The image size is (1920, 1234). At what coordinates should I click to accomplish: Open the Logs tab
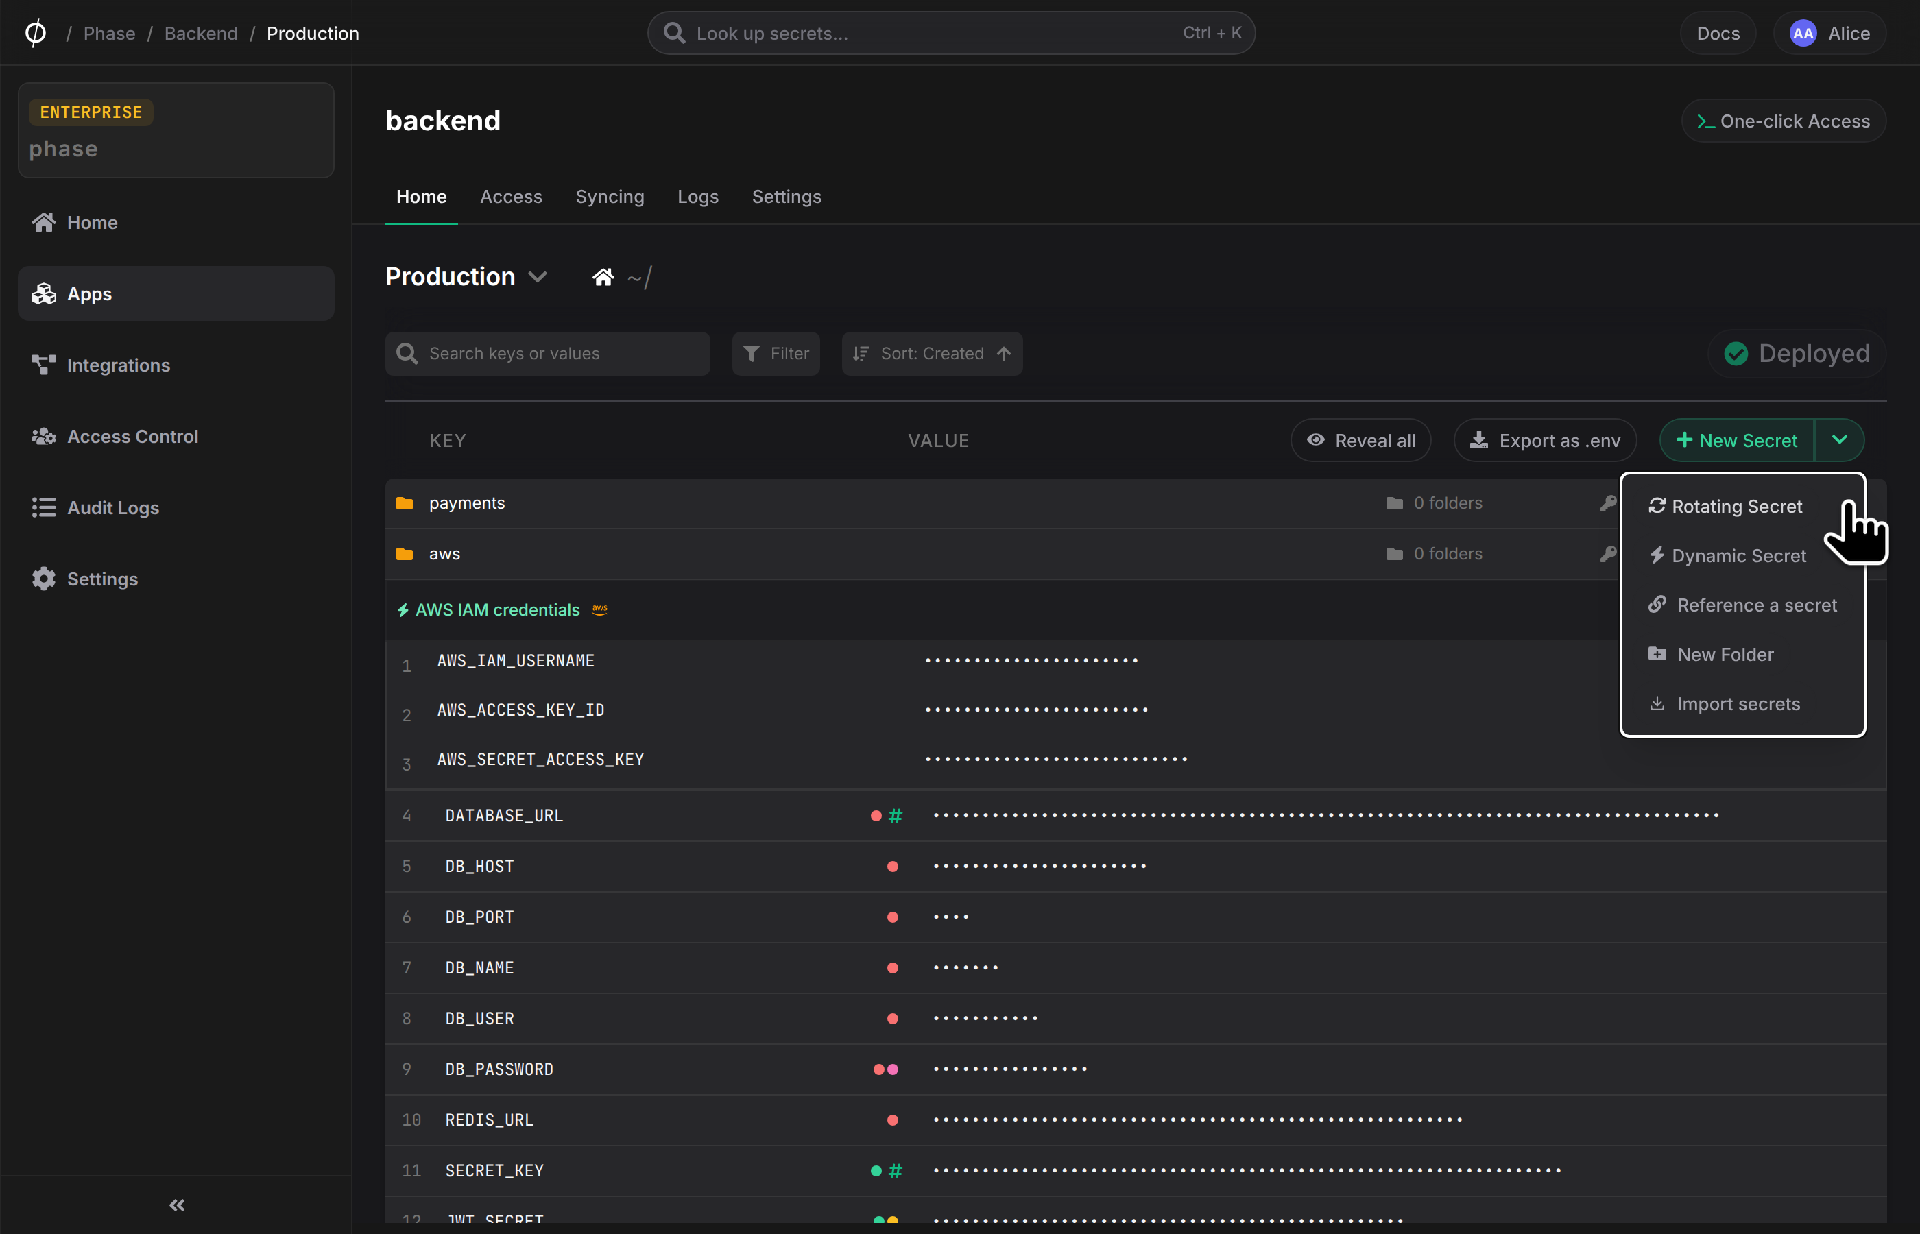697,196
